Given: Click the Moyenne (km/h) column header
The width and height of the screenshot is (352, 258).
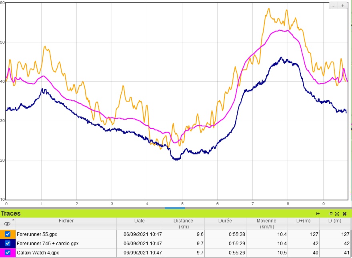Looking at the screenshot, I should tap(266, 223).
